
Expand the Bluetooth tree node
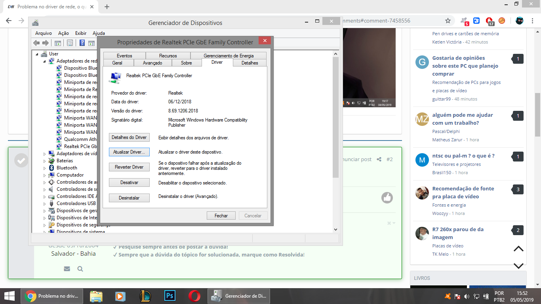(44, 168)
